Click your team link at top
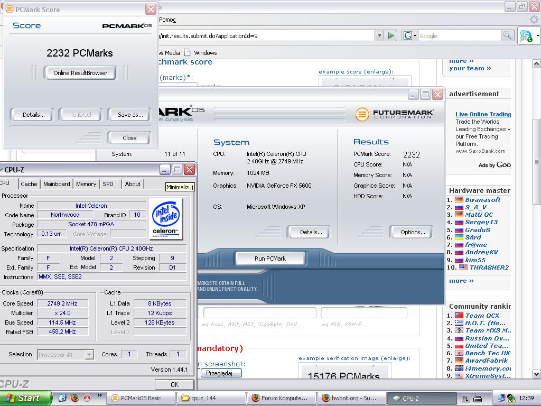This screenshot has height=406, width=541. tap(470, 68)
